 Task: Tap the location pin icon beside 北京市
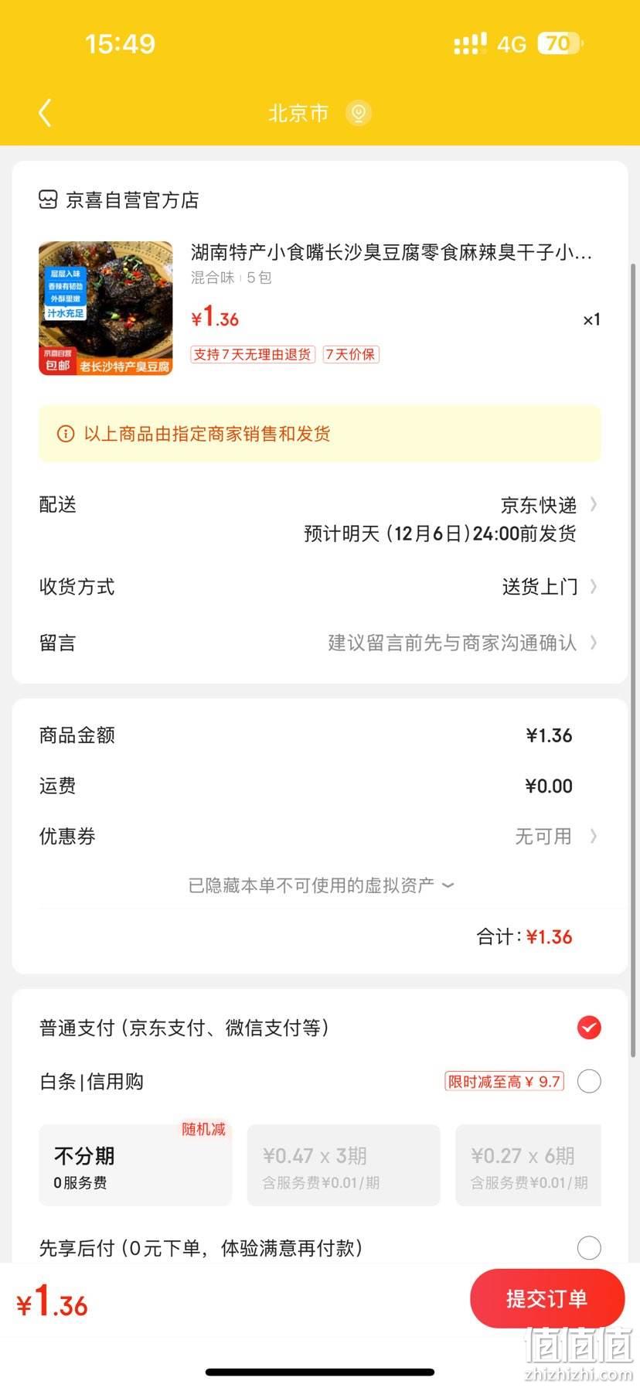358,113
